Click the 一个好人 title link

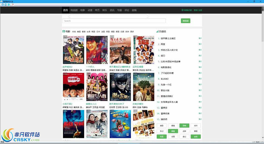pos(90,67)
